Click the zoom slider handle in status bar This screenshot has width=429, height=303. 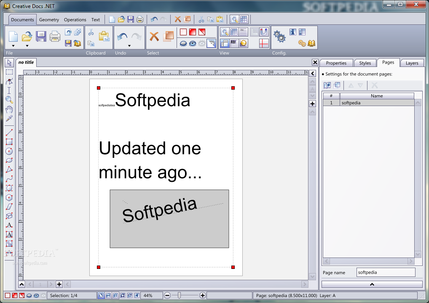pyautogui.click(x=179, y=295)
